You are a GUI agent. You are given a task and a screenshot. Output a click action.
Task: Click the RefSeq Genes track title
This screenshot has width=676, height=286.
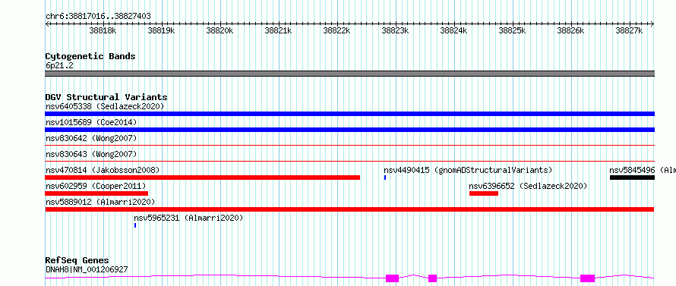77,261
